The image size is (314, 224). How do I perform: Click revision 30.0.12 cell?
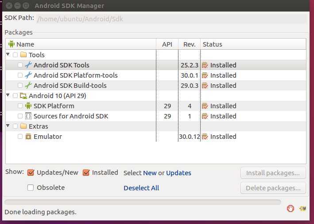(x=190, y=137)
